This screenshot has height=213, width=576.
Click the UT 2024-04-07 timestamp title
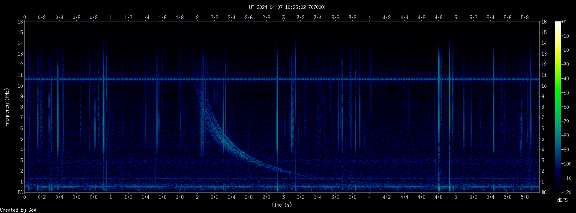pyautogui.click(x=288, y=7)
